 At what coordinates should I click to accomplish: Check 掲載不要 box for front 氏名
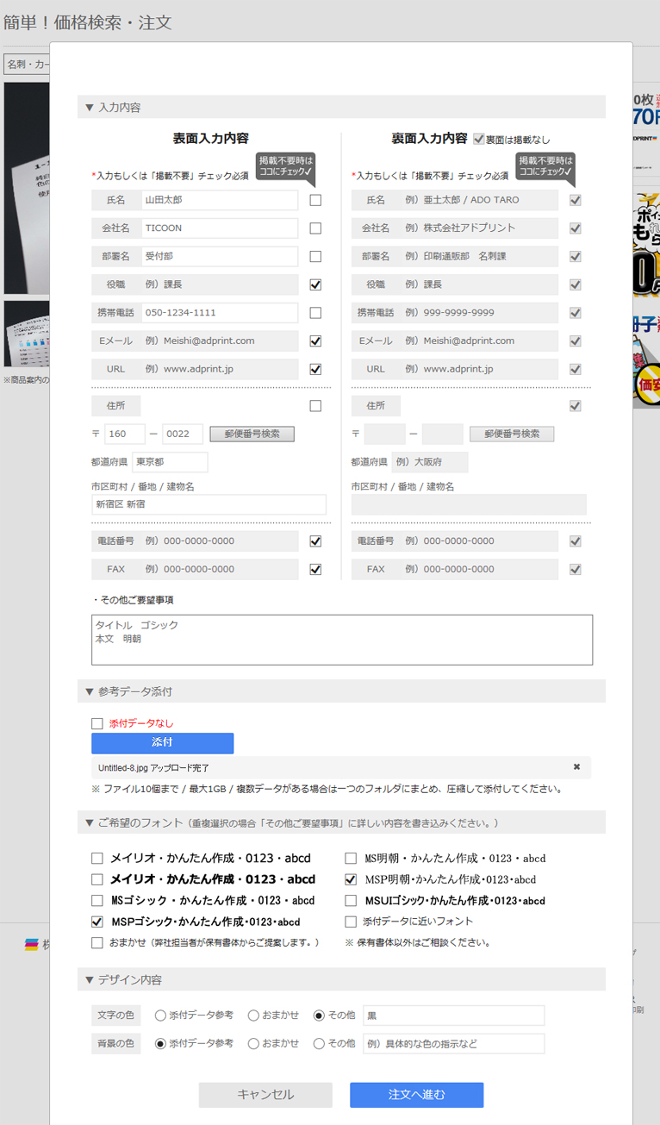[x=315, y=200]
